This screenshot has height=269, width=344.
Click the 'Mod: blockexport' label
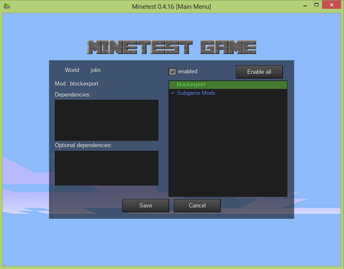77,84
